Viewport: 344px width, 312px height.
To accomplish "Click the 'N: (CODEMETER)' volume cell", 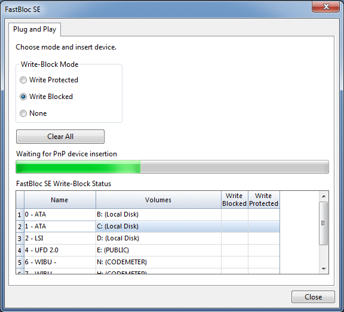I will (158, 262).
